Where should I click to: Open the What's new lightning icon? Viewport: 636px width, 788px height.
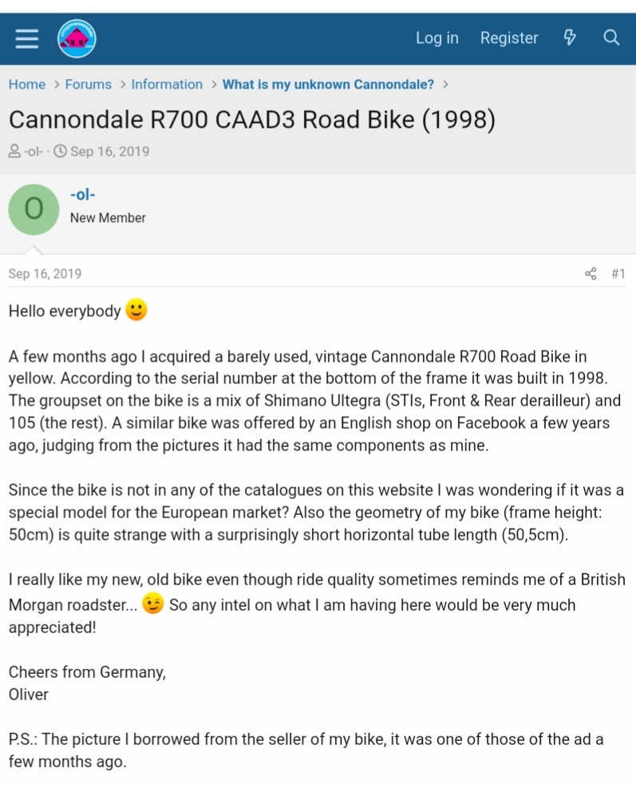(x=569, y=38)
